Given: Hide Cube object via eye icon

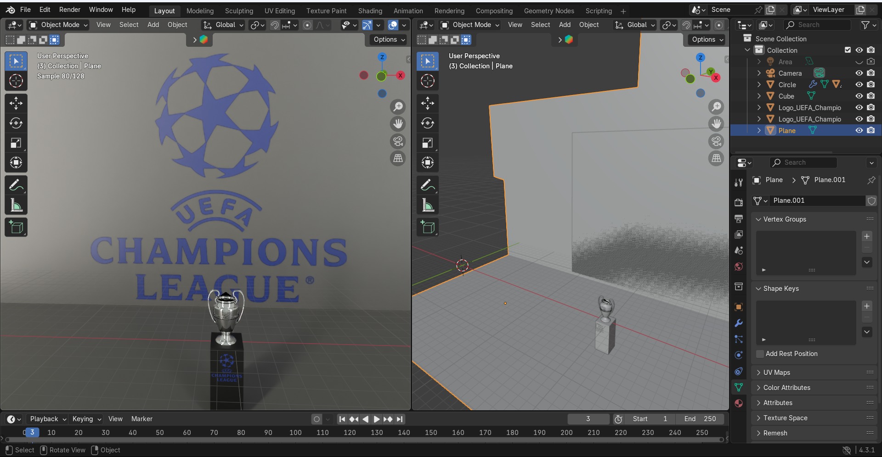Looking at the screenshot, I should pyautogui.click(x=859, y=96).
